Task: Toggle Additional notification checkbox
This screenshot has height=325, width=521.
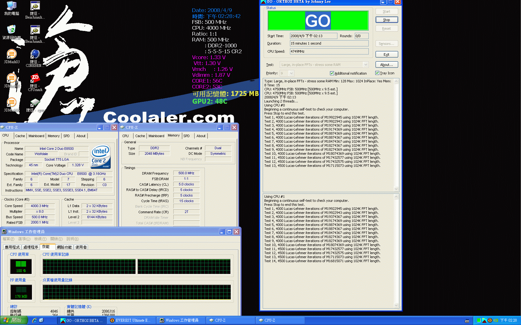Action: (332, 73)
